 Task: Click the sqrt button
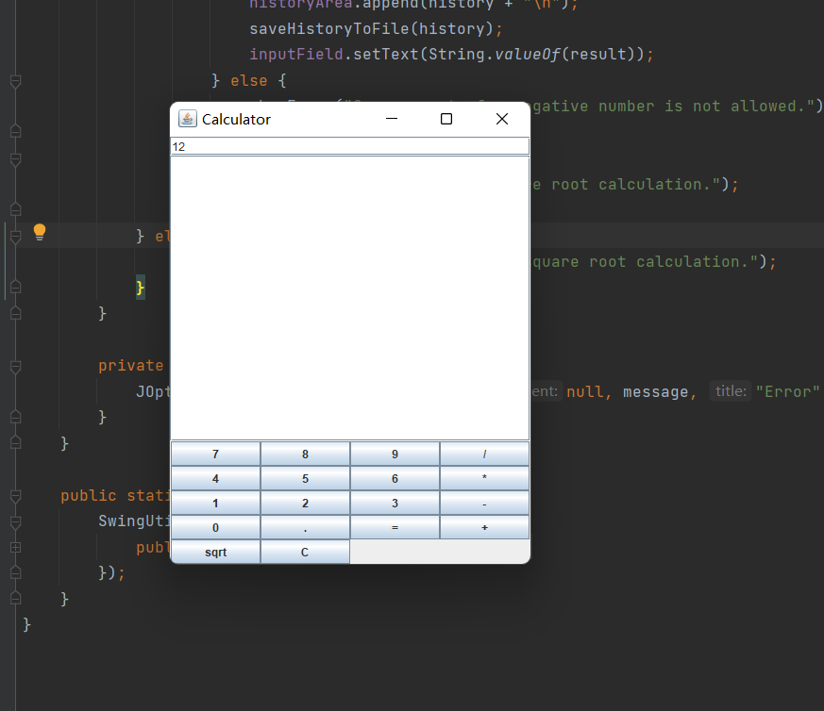click(215, 552)
